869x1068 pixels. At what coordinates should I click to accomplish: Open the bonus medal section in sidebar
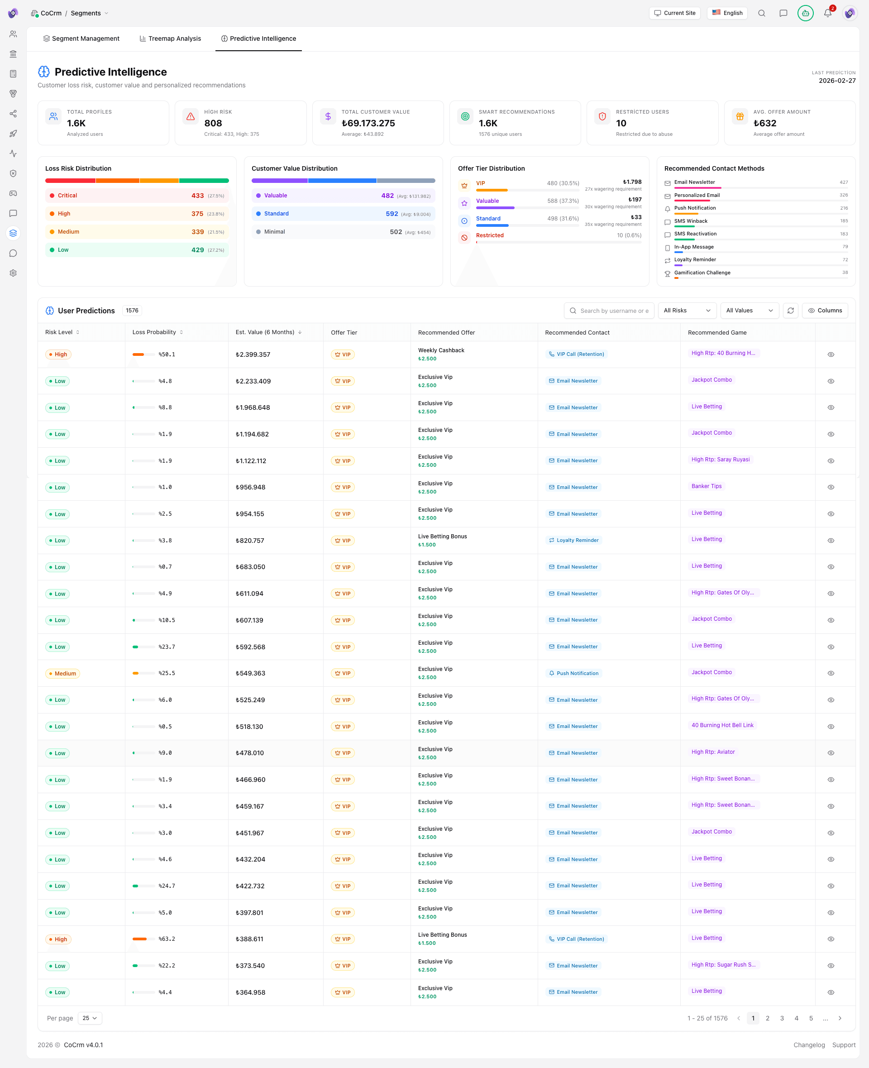(x=13, y=94)
